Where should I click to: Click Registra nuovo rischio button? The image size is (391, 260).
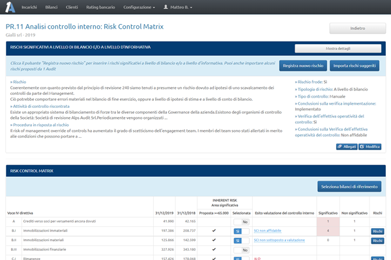click(303, 66)
